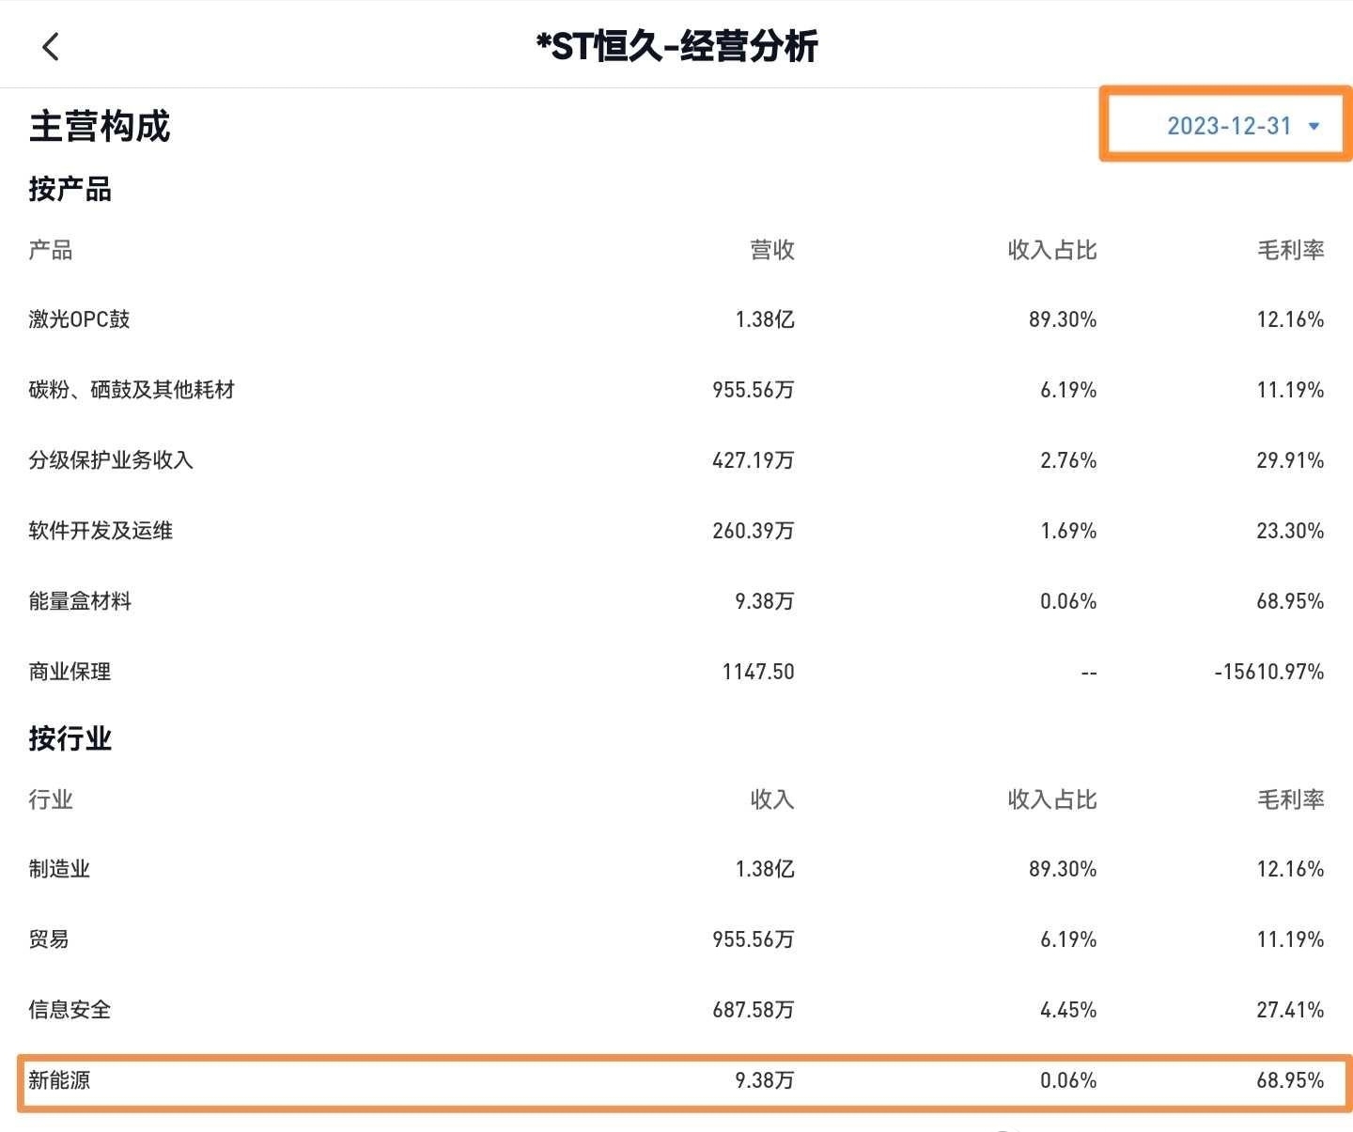Image resolution: width=1353 pixels, height=1132 pixels.
Task: Click 收入占比 header in industry table
Action: (1052, 799)
